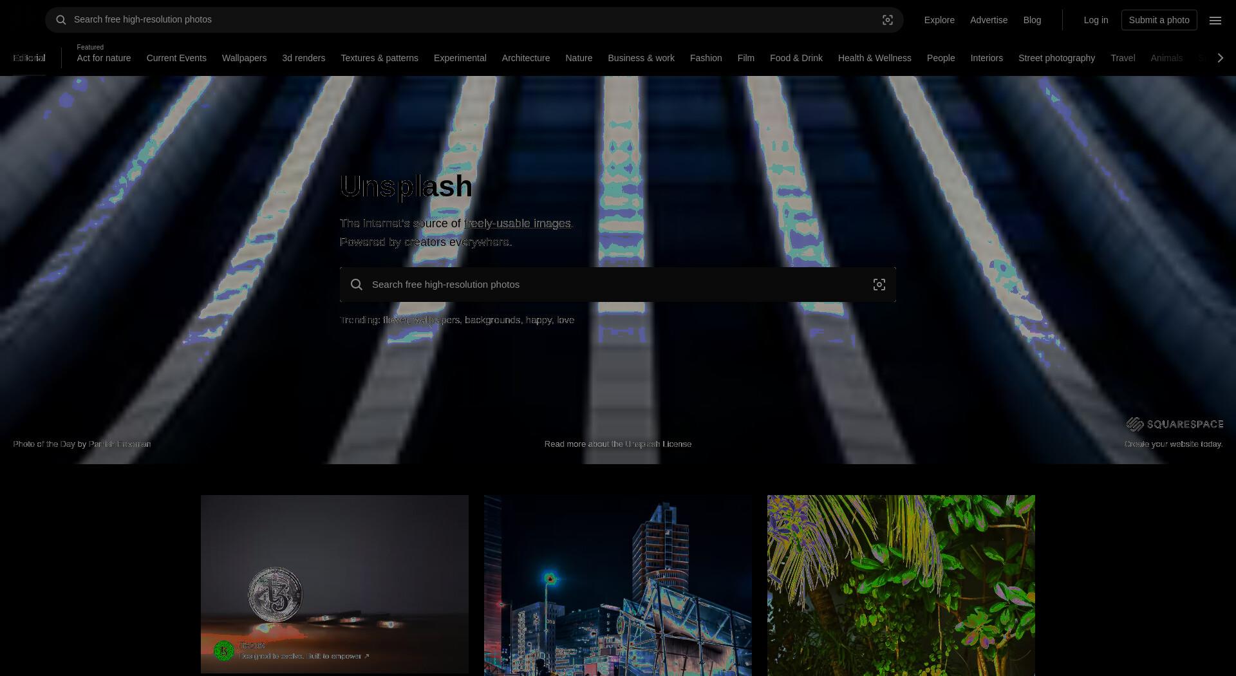Image resolution: width=1236 pixels, height=676 pixels.
Task: Switch to the Fashion topic
Action: [x=706, y=58]
